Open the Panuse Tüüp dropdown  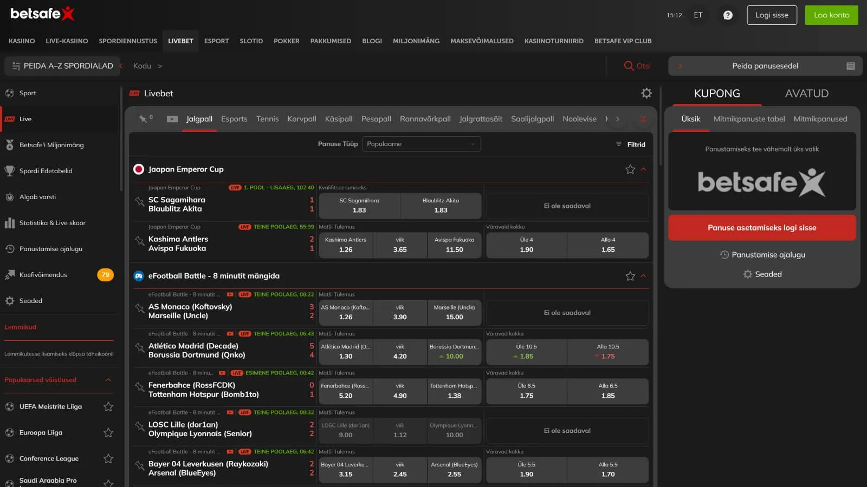(x=421, y=144)
